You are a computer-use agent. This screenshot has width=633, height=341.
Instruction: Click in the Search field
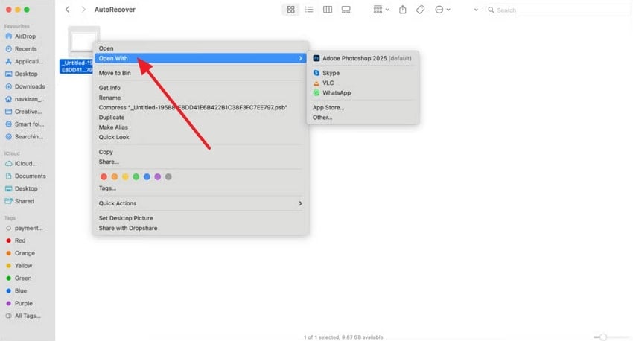point(559,10)
